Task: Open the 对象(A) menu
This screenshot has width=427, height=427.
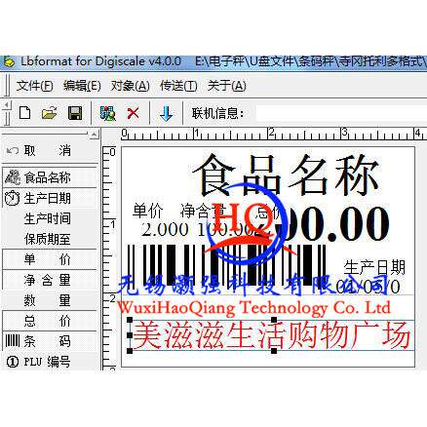Action: 130,86
